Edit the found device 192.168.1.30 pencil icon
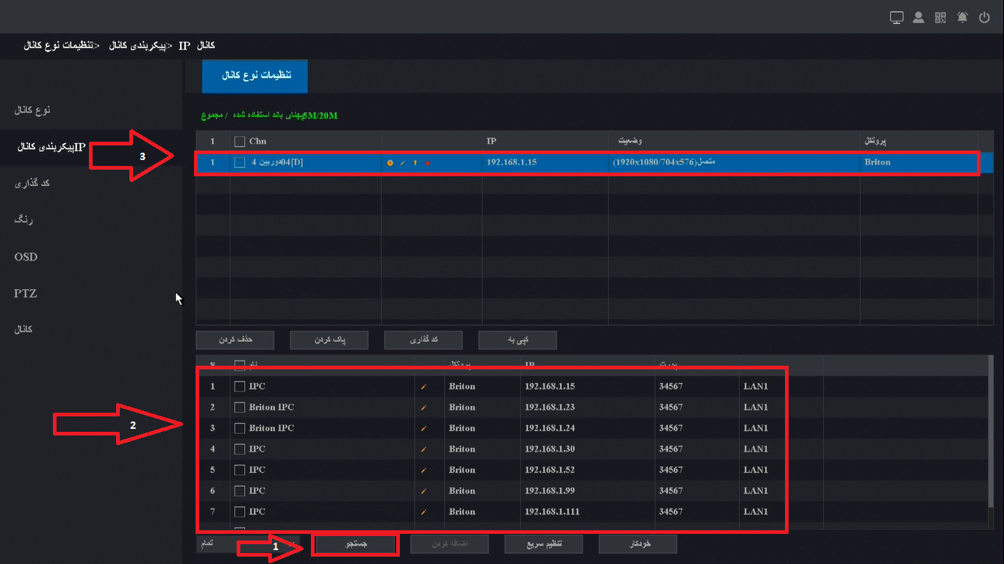Screen dimensions: 1004x564 click(x=423, y=449)
